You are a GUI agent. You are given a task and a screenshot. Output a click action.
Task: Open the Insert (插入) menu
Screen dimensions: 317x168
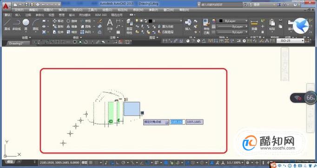[x=63, y=10]
